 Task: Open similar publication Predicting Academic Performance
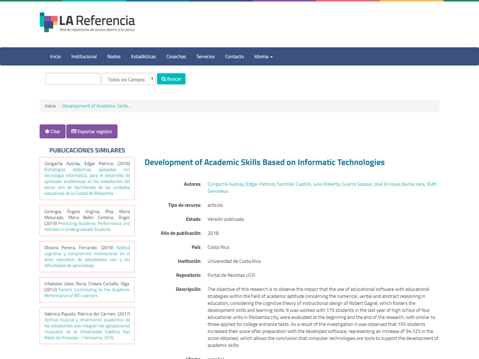pos(94,224)
